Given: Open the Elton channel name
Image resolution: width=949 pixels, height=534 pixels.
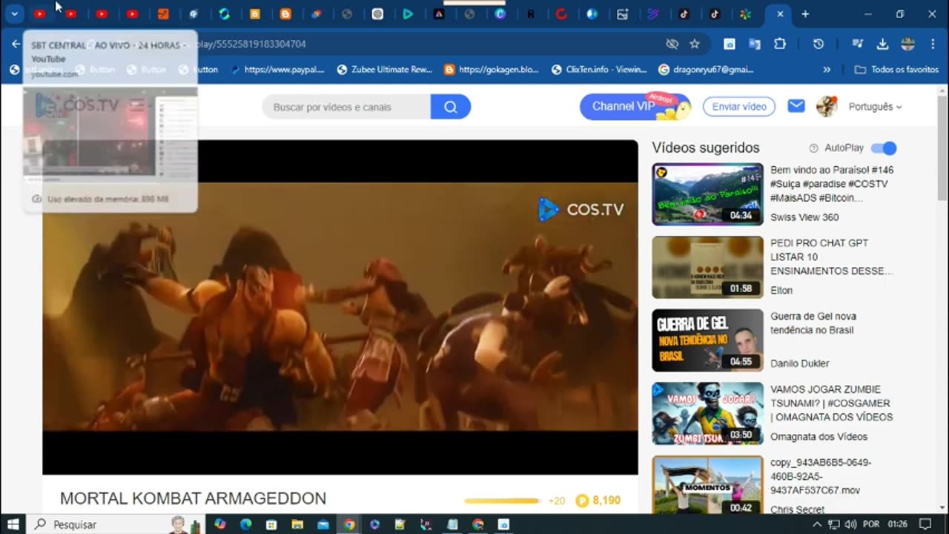Looking at the screenshot, I should pyautogui.click(x=781, y=291).
